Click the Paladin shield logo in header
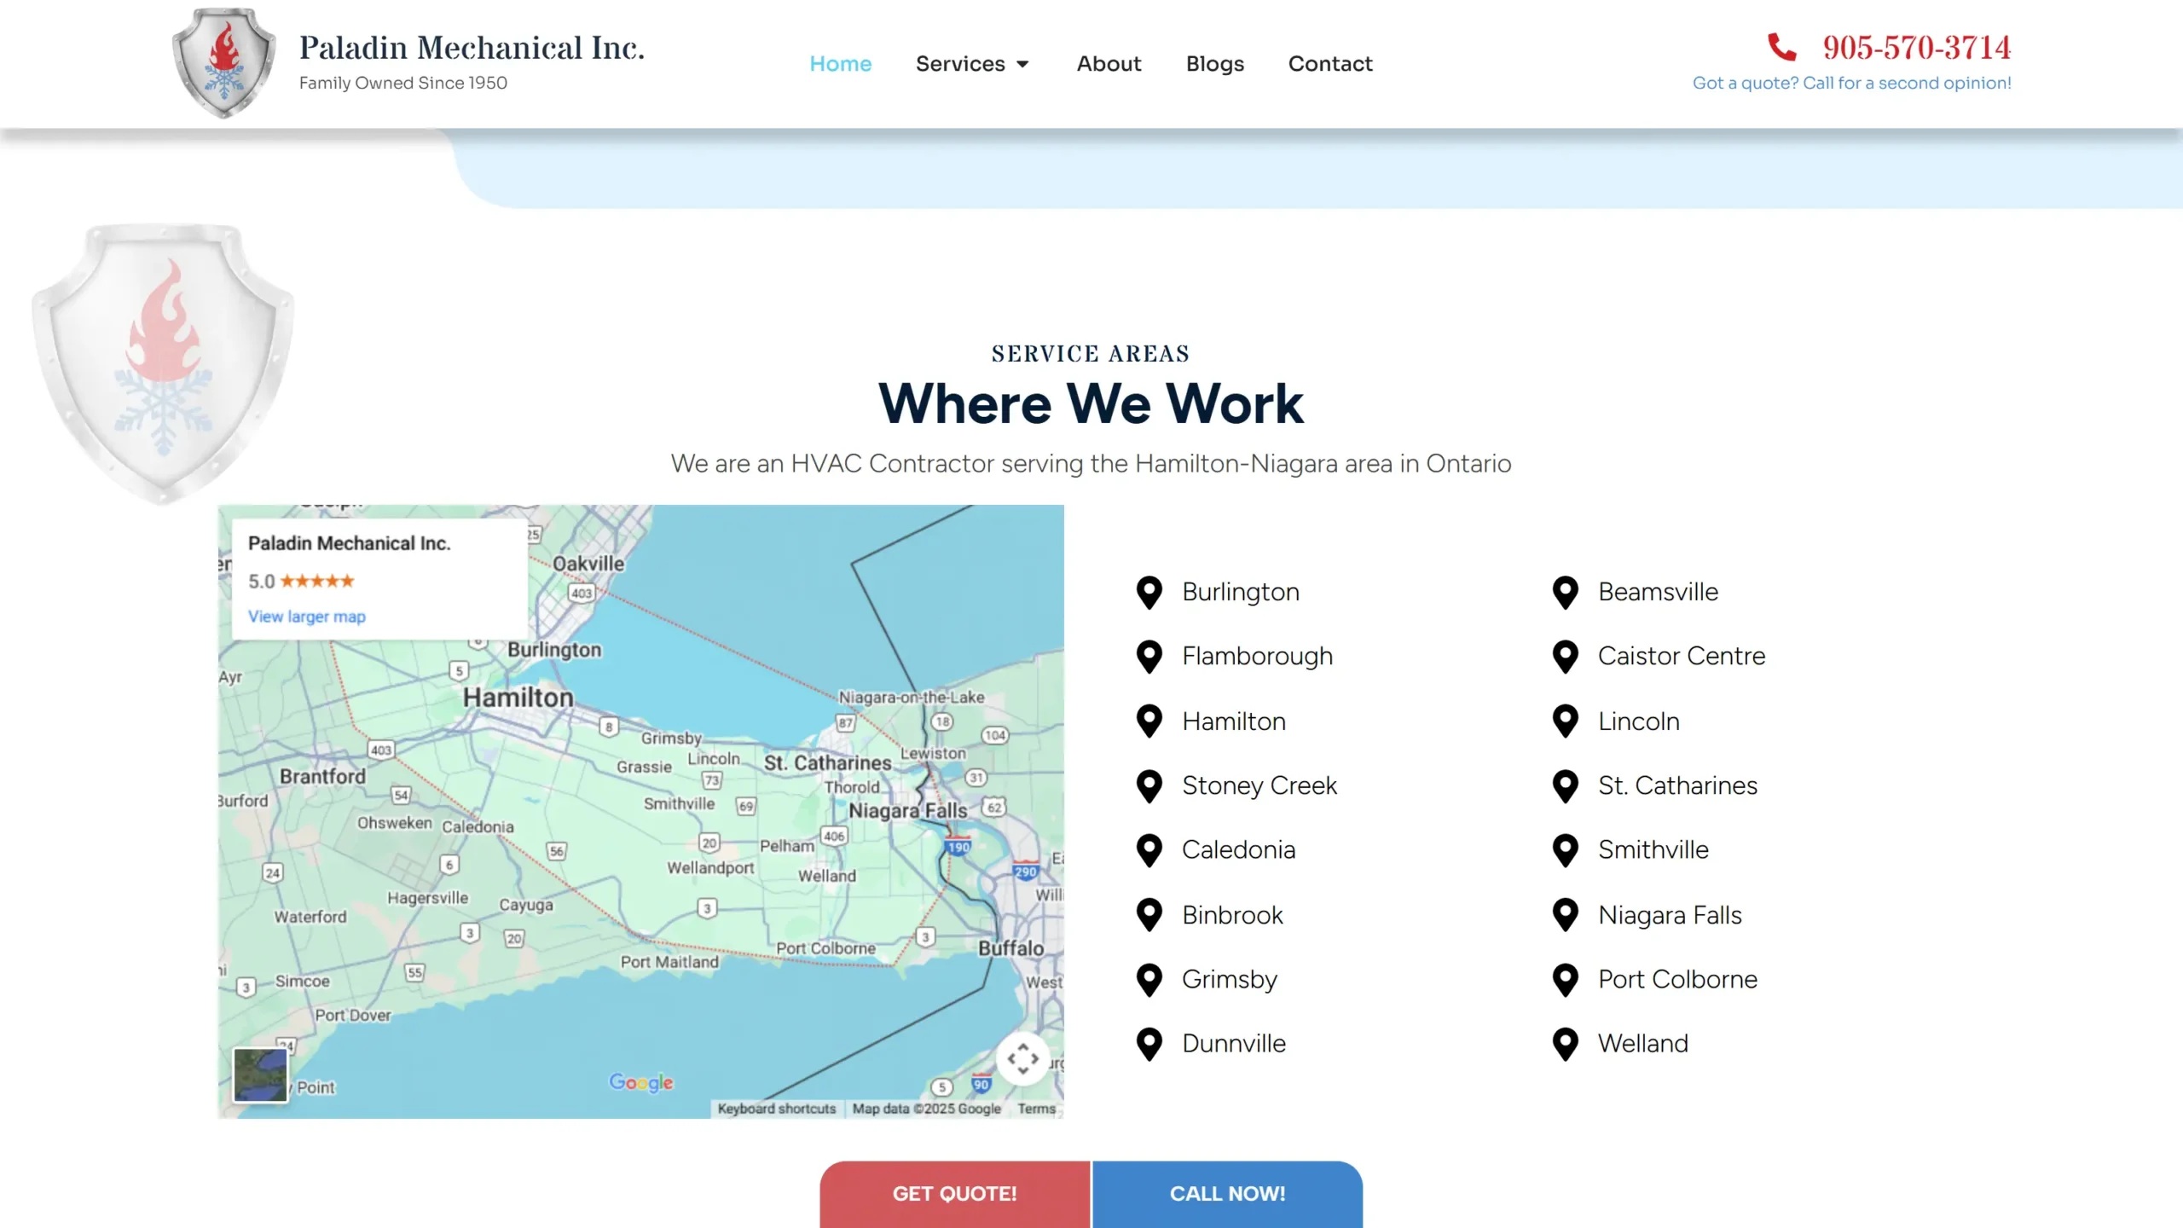 (x=223, y=63)
